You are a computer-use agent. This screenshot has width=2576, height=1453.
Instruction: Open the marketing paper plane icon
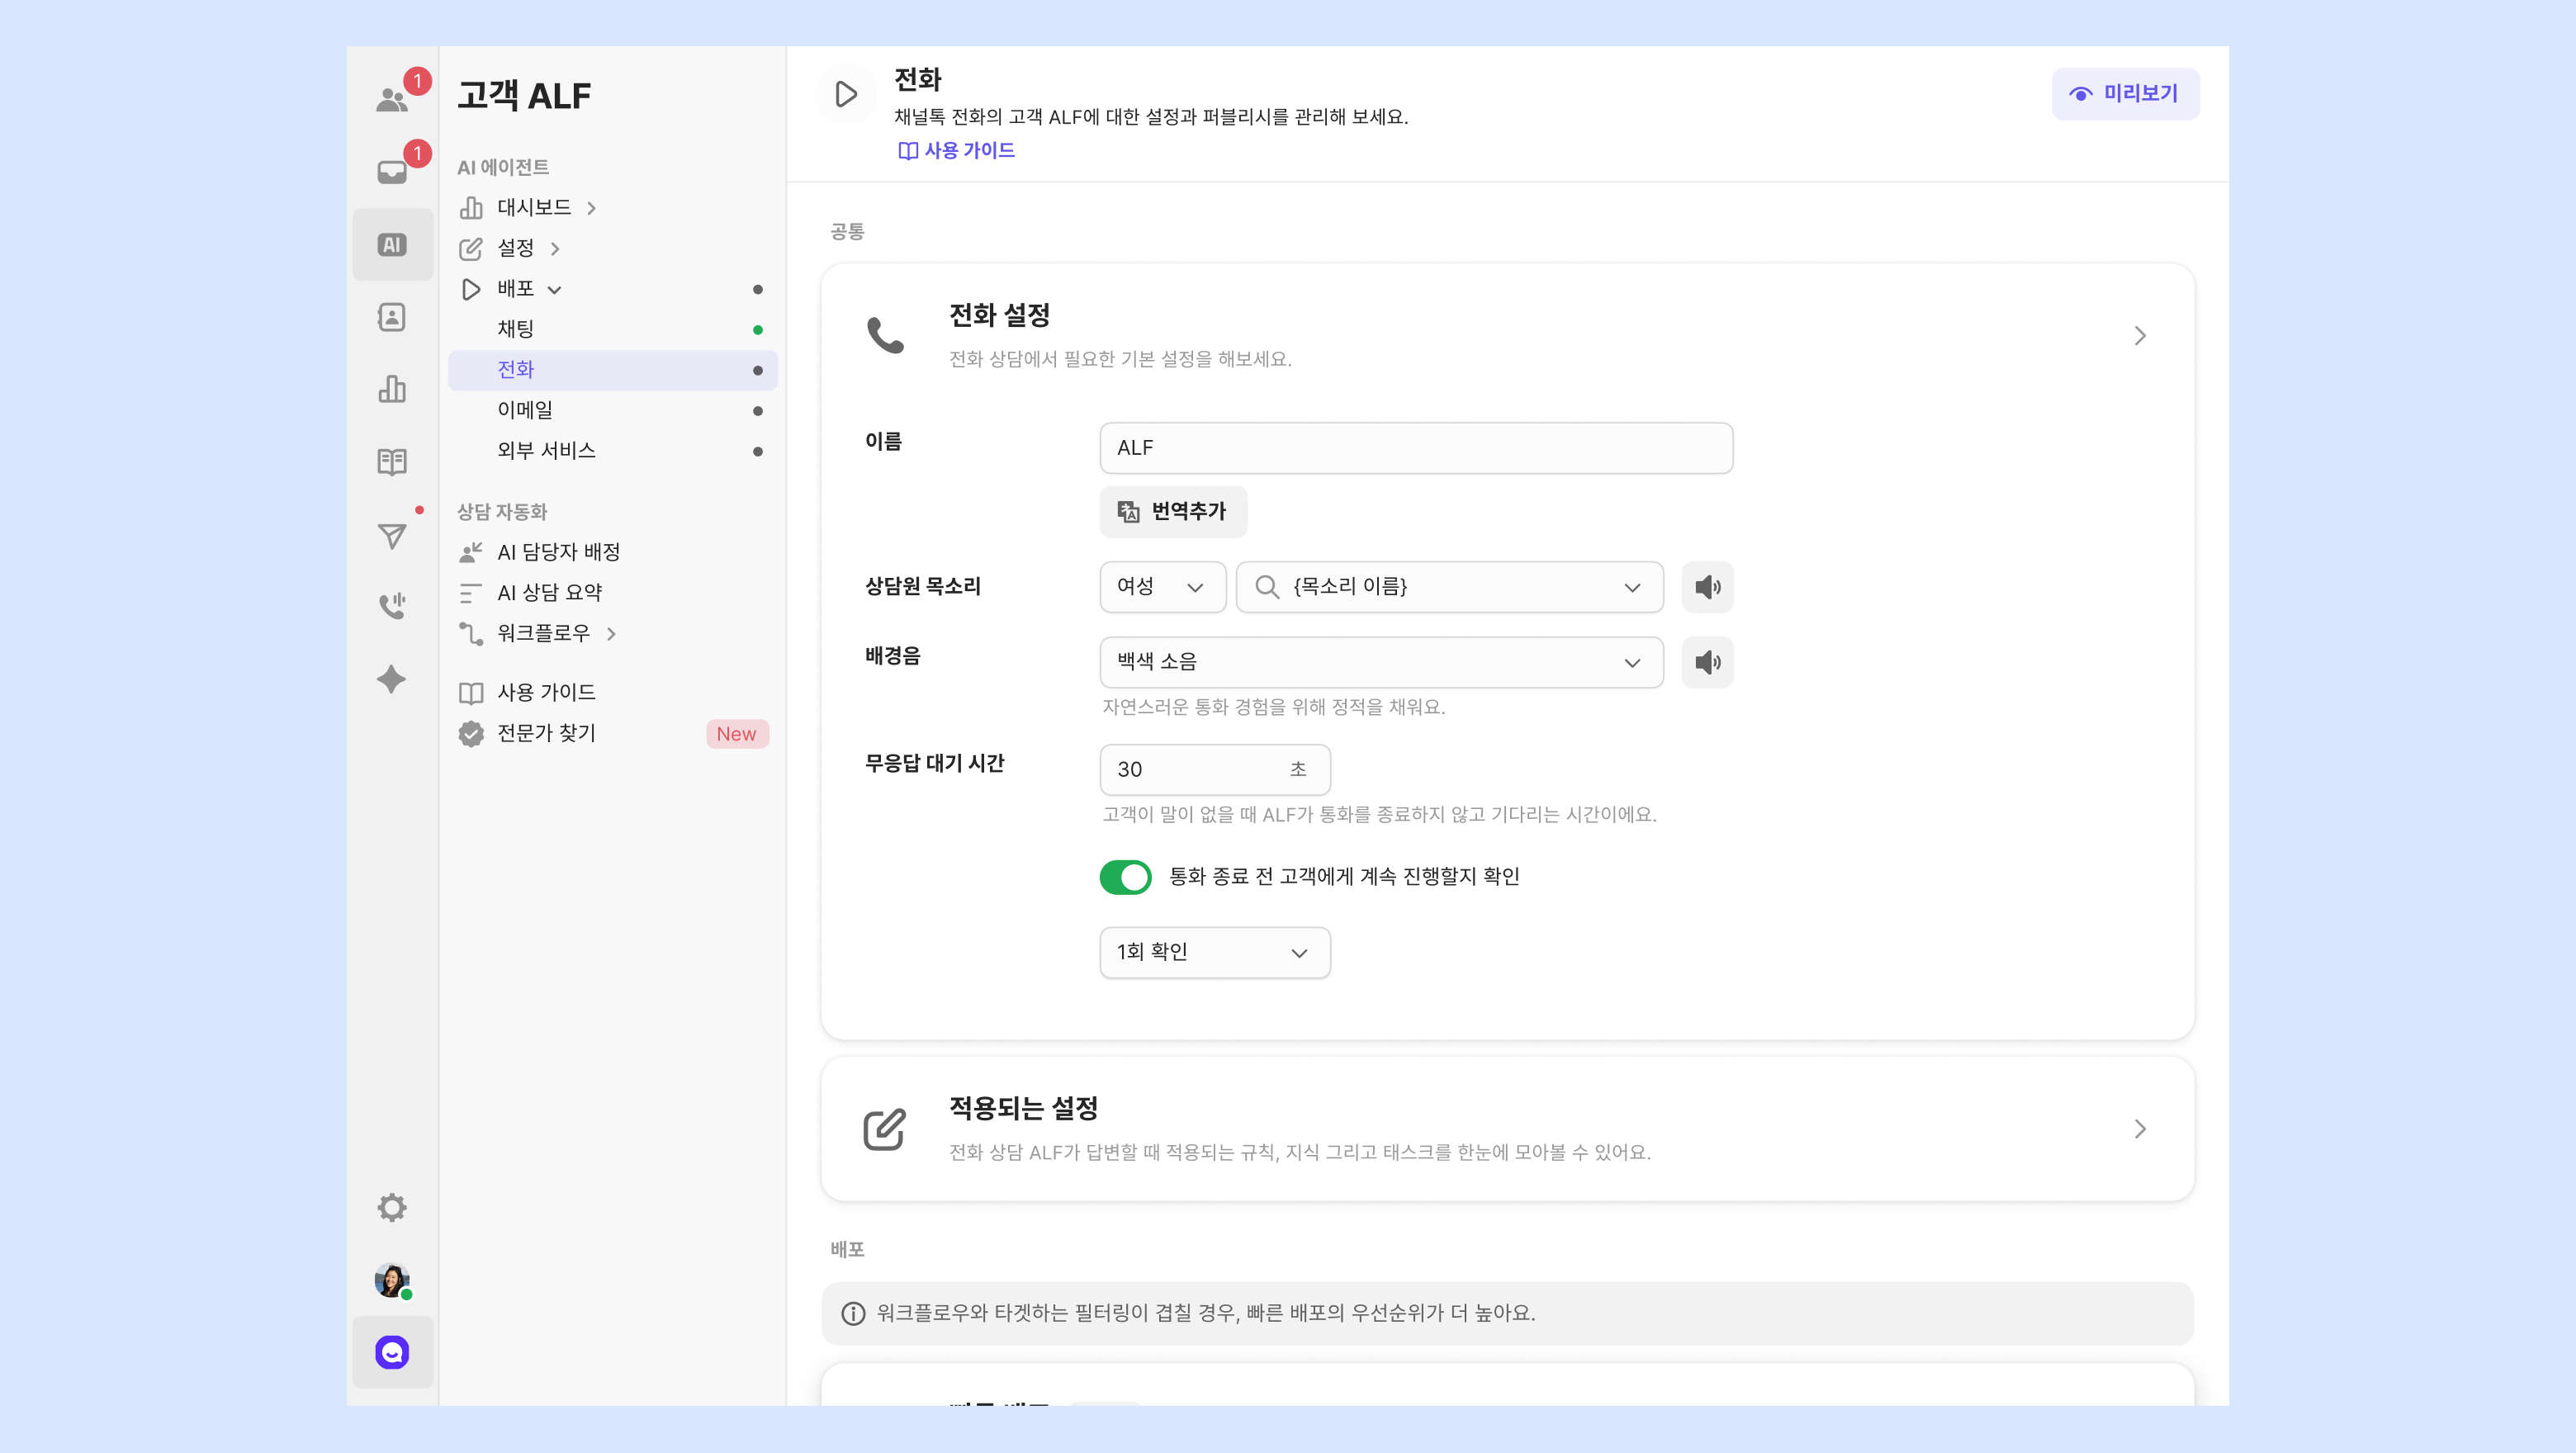click(392, 536)
